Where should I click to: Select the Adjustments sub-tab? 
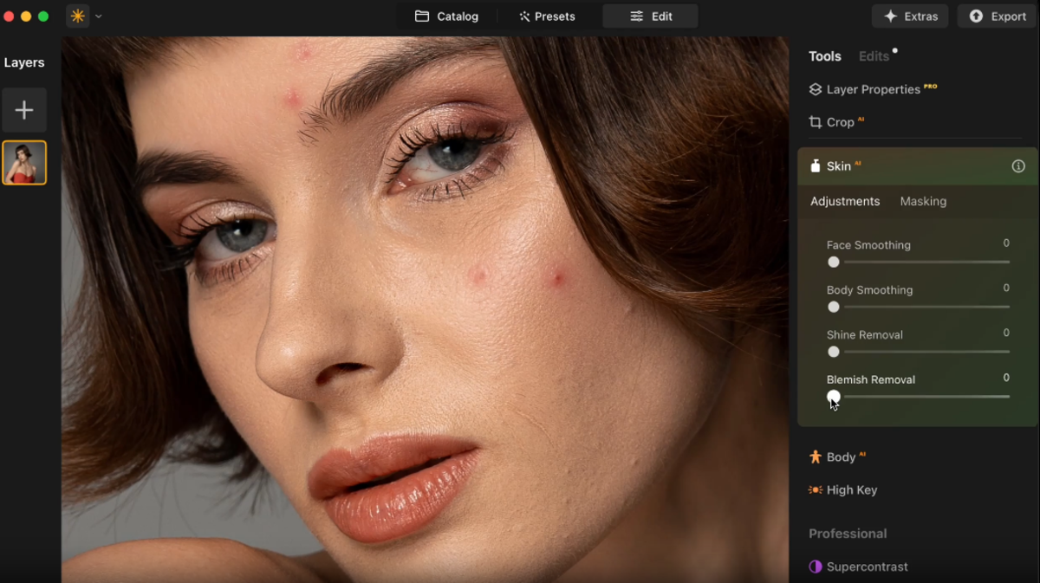[x=845, y=201]
